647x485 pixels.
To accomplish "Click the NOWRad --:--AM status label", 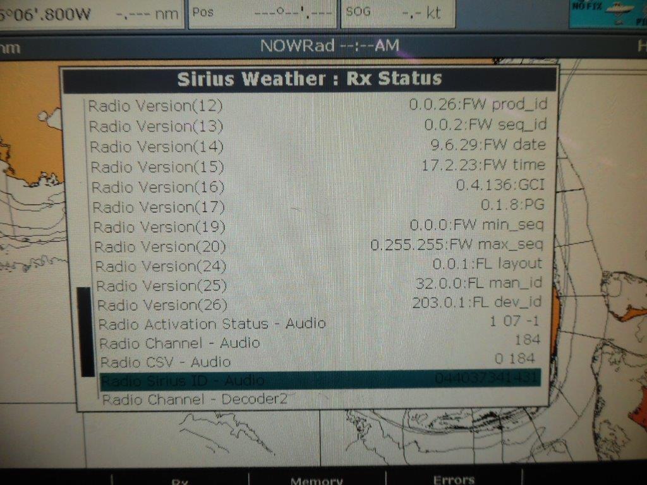I will [330, 45].
